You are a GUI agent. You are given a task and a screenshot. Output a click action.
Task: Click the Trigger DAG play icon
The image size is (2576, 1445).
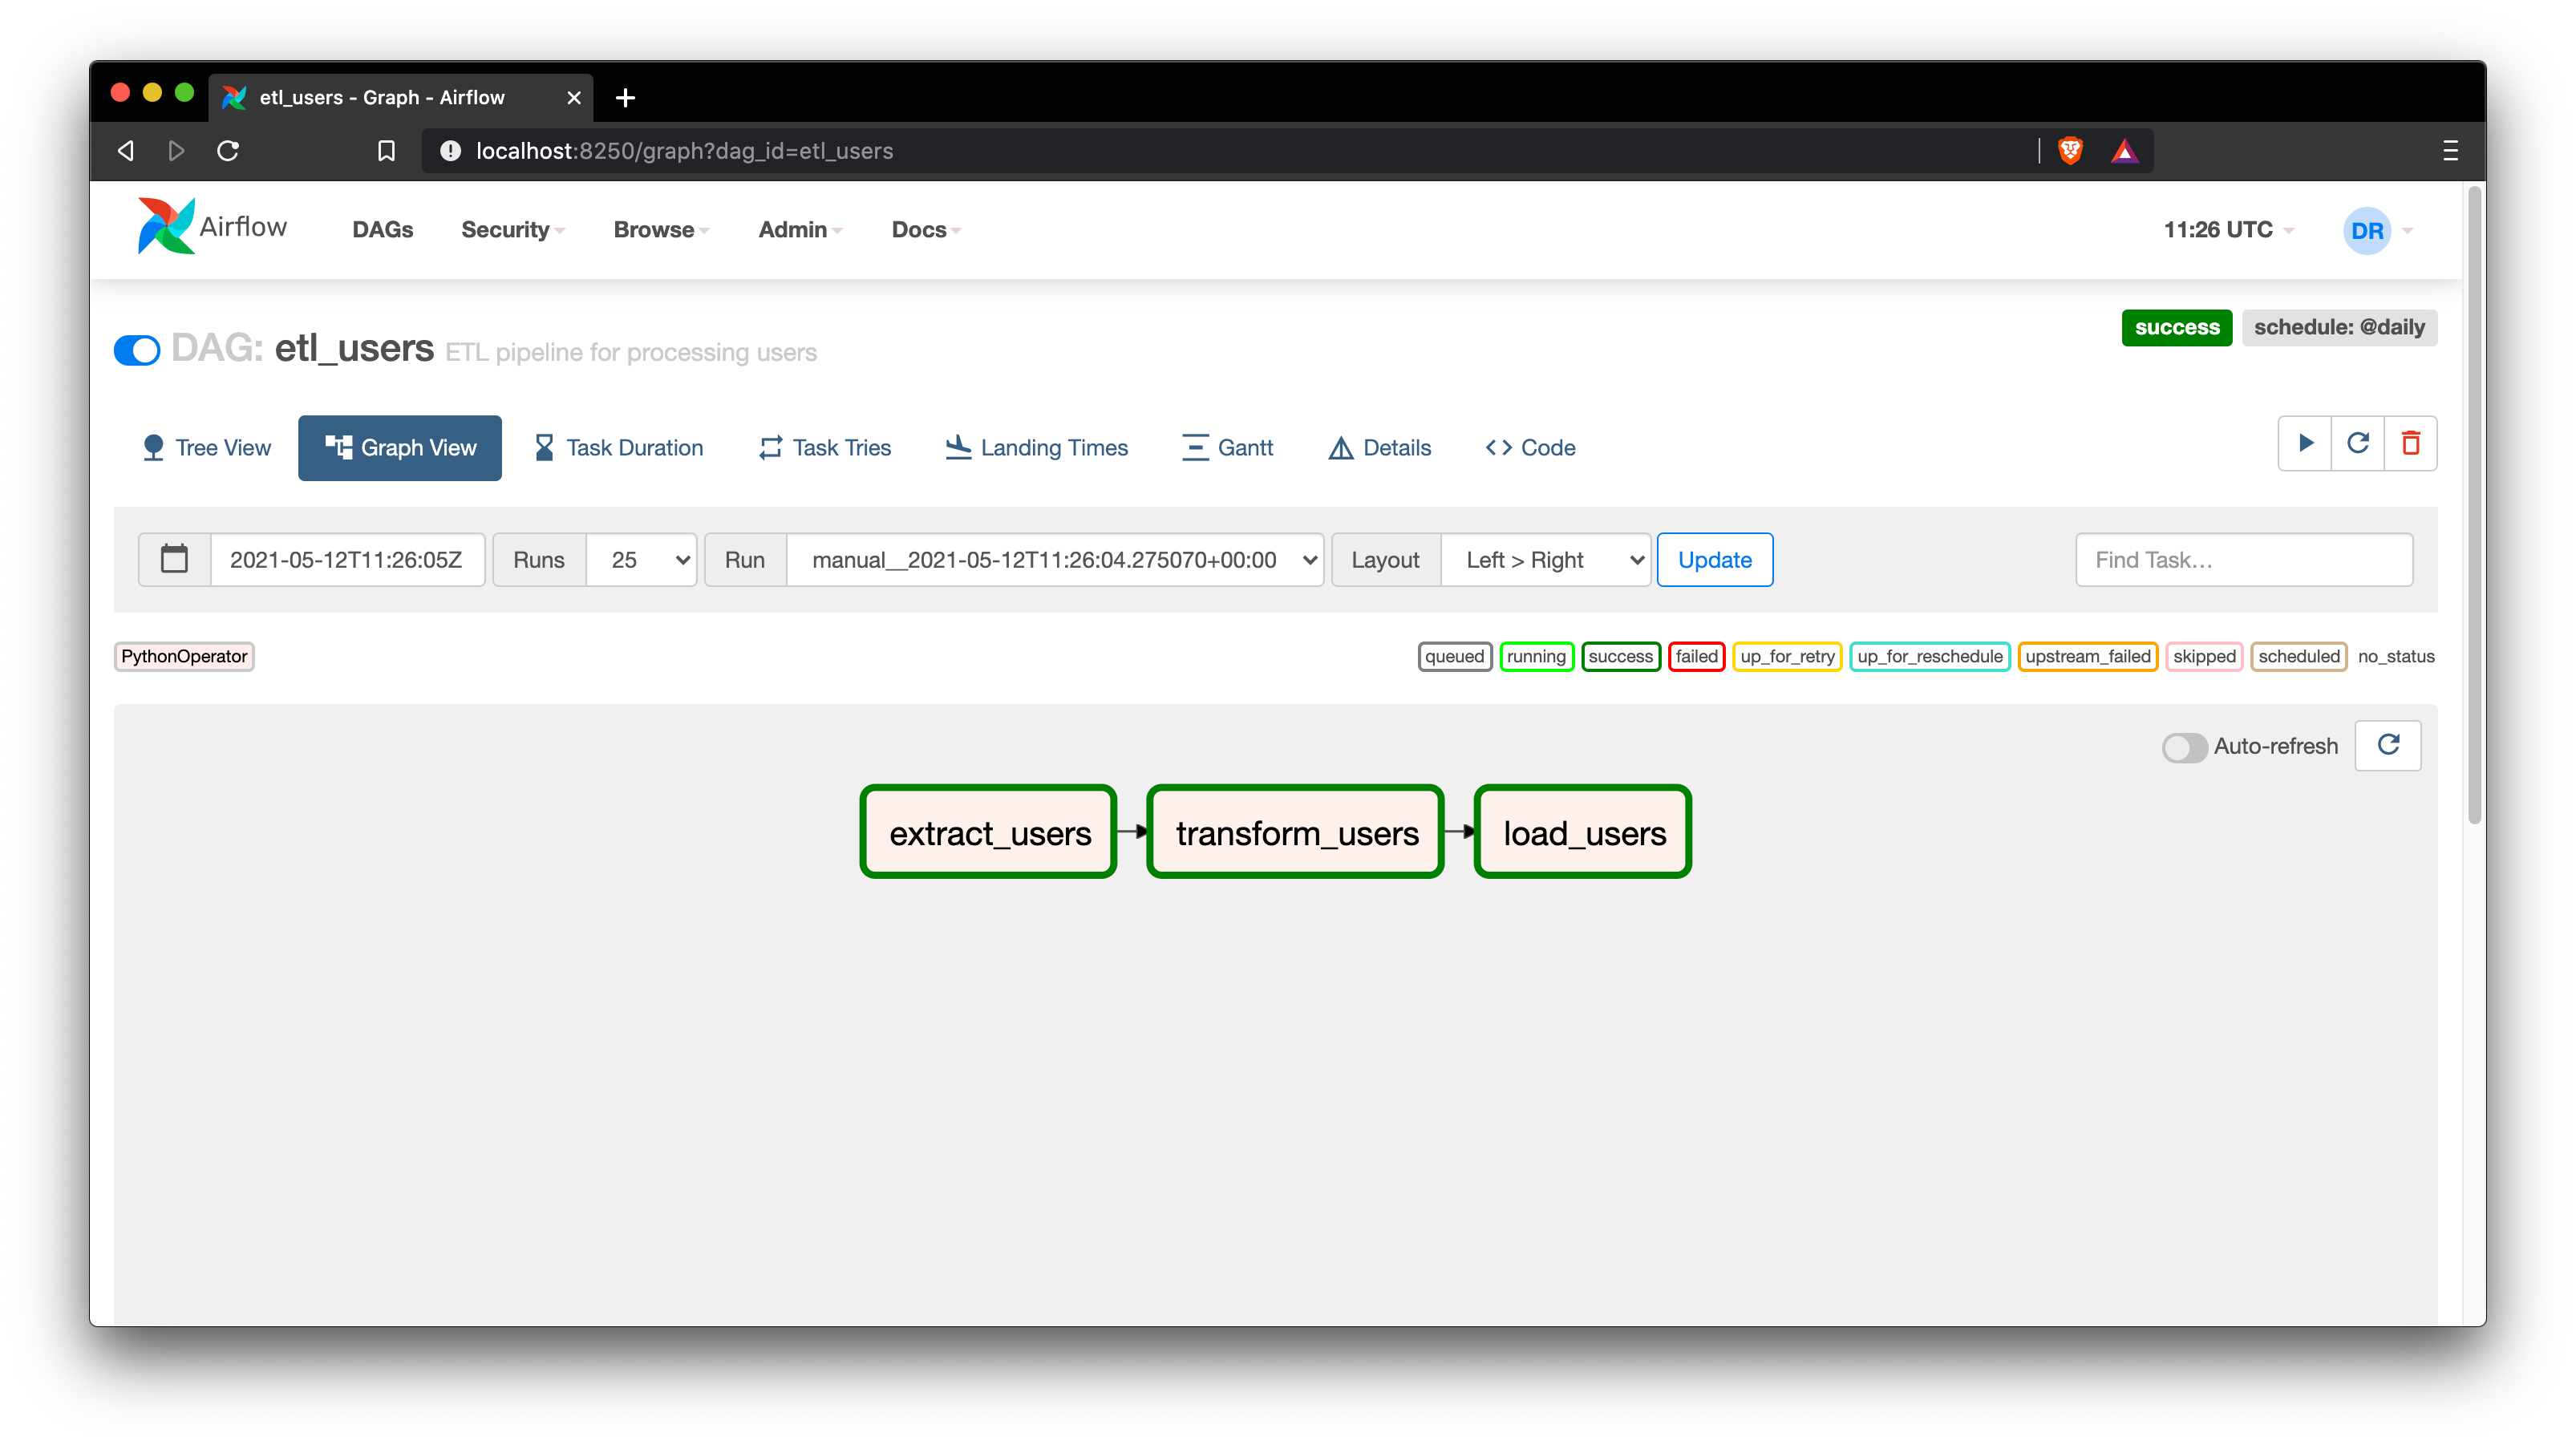click(2305, 443)
